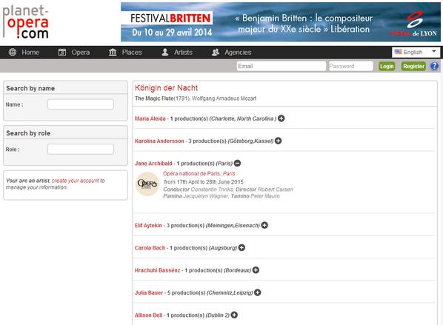Click the planet-opera.com logo
443x325 pixels.
[25, 21]
